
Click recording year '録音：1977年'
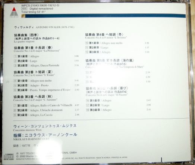coord(22,146)
